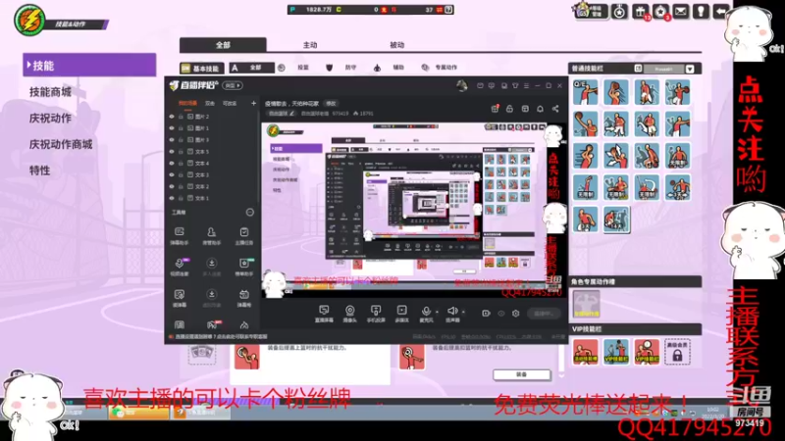Image resolution: width=785 pixels, height=441 pixels.
Task: Click the 角色专属动作槽 empty slot
Action: click(x=586, y=304)
